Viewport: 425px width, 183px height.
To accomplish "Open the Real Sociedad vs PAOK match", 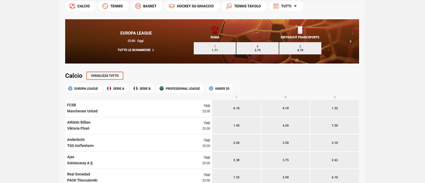I will click(x=138, y=177).
